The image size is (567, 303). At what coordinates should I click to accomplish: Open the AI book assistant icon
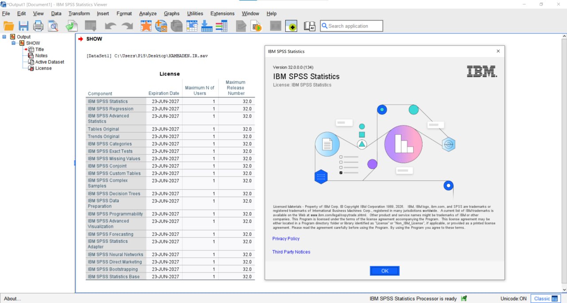click(x=309, y=26)
